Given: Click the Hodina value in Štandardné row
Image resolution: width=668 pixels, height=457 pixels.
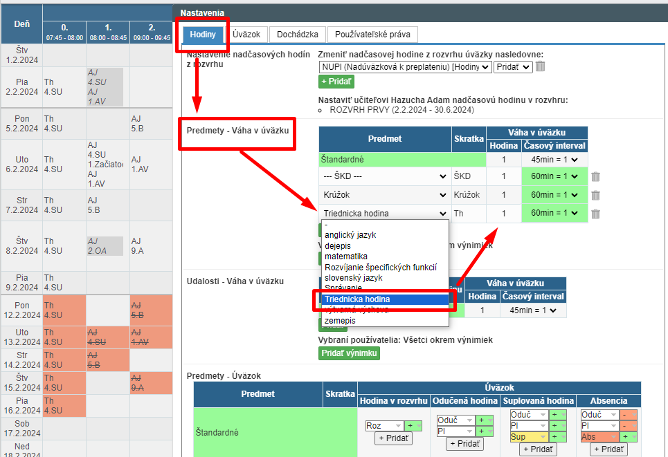Looking at the screenshot, I should point(503,160).
